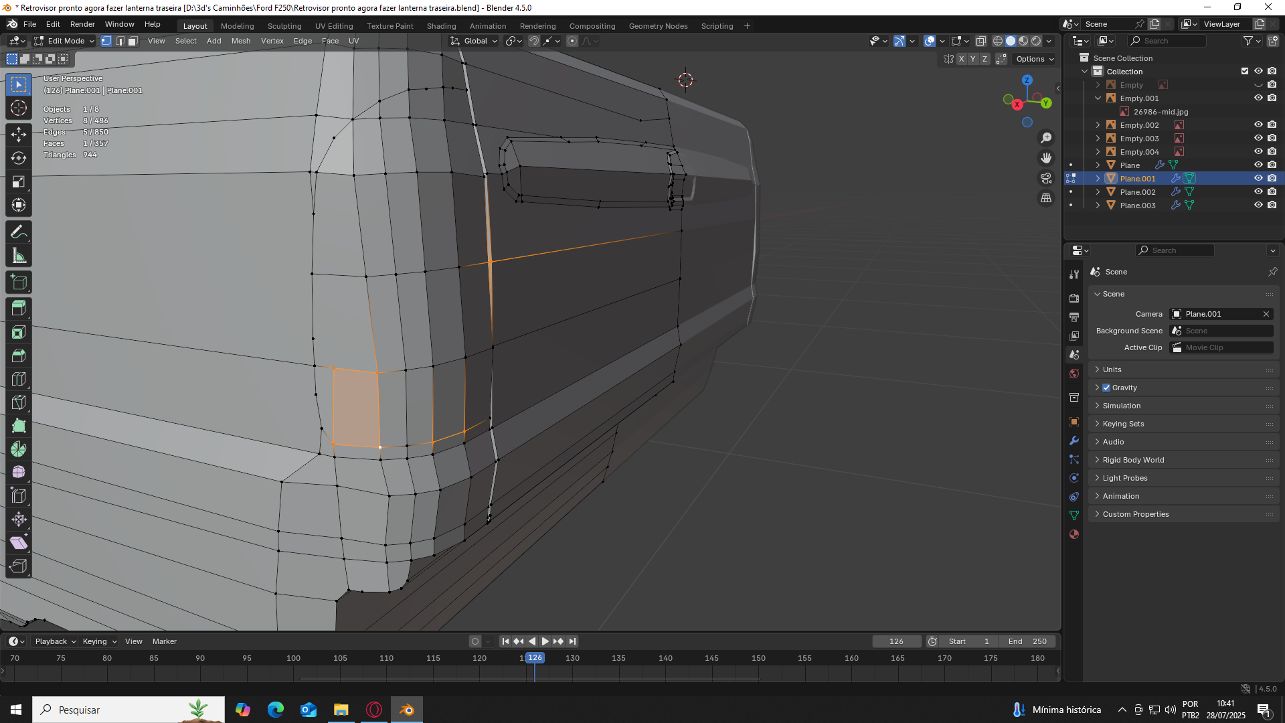Select the Rotate tool
The width and height of the screenshot is (1285, 723).
point(19,158)
